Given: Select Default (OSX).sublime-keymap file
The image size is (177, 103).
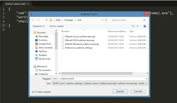Looking at the screenshot, I should point(80,40).
